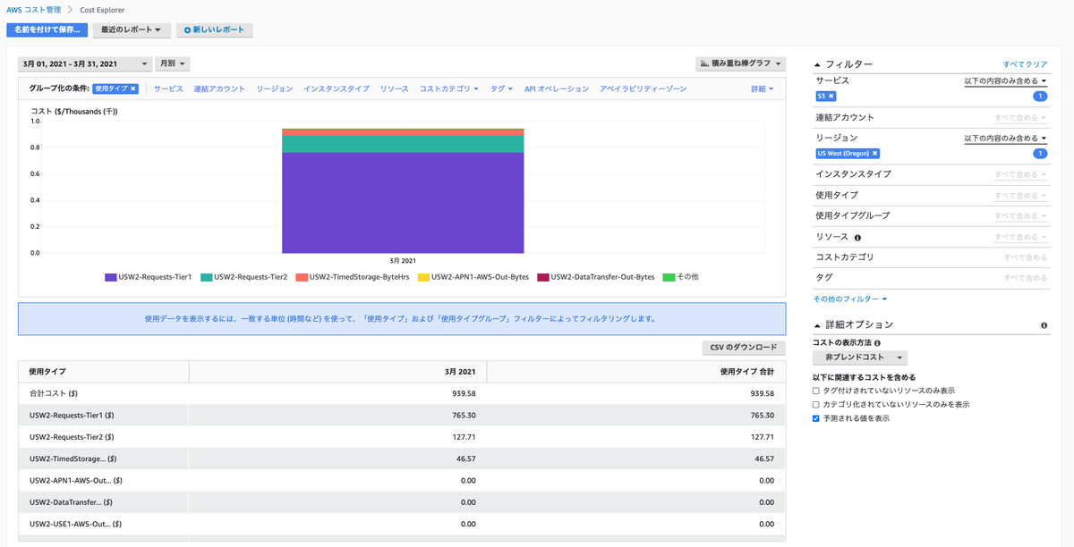The image size is (1074, 547).
Task: Select the USW2-USE1-AWS-Out... ($) table row
Action: tap(402, 524)
